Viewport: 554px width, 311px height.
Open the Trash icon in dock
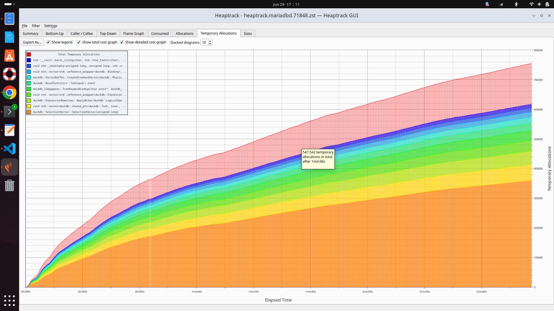click(9, 186)
